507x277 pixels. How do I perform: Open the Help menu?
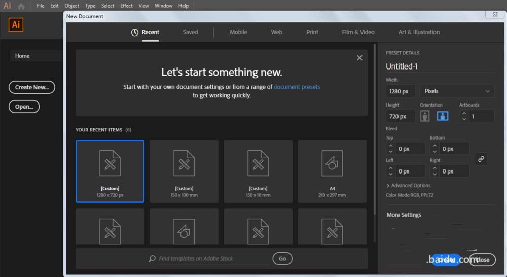pyautogui.click(x=184, y=6)
